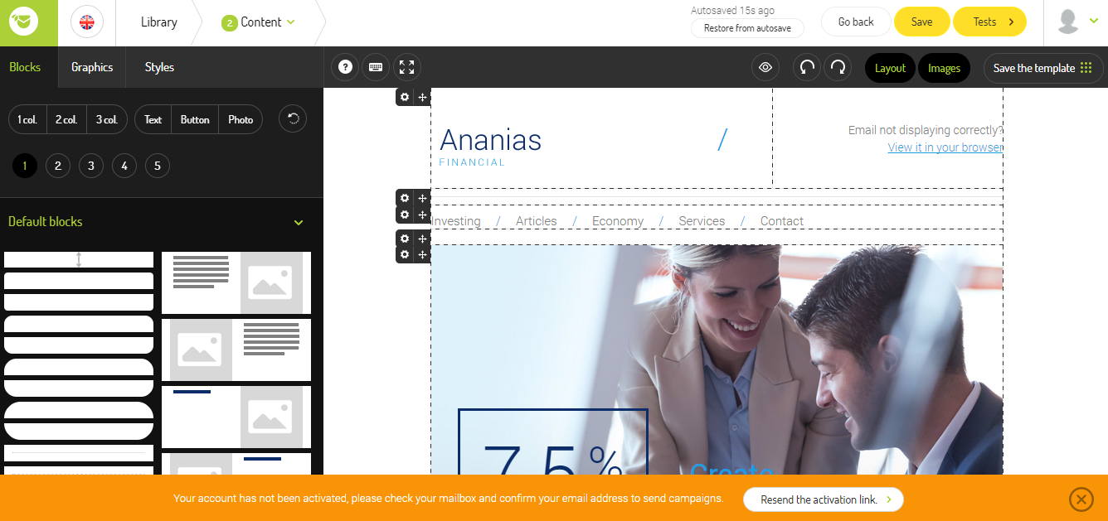Undo the last change
Viewport: 1108px width, 521px height.
click(806, 68)
